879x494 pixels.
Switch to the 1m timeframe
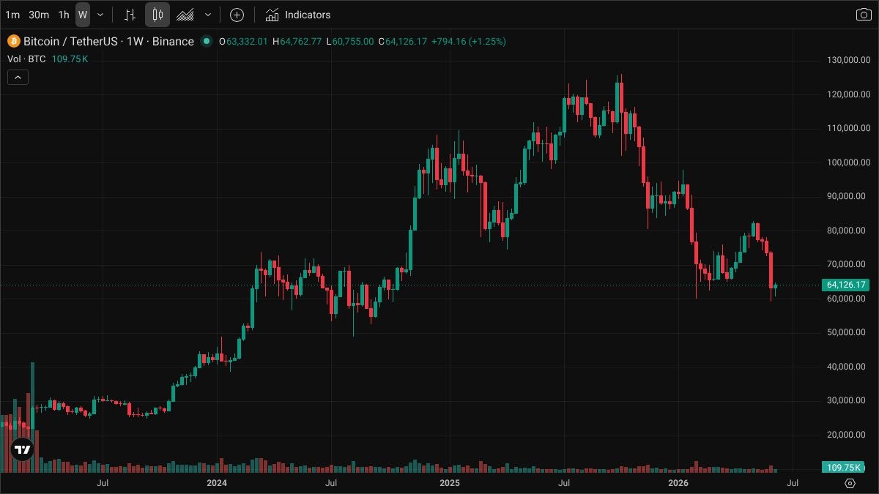[12, 15]
